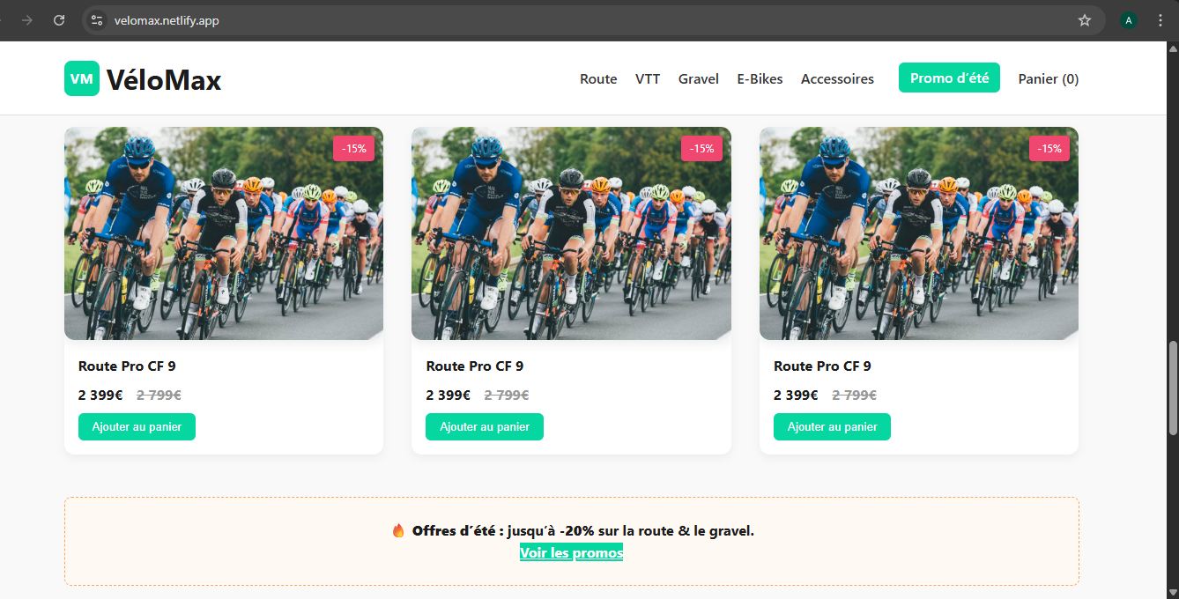Open site information icon in address bar
The width and height of the screenshot is (1179, 599).
pyautogui.click(x=97, y=20)
